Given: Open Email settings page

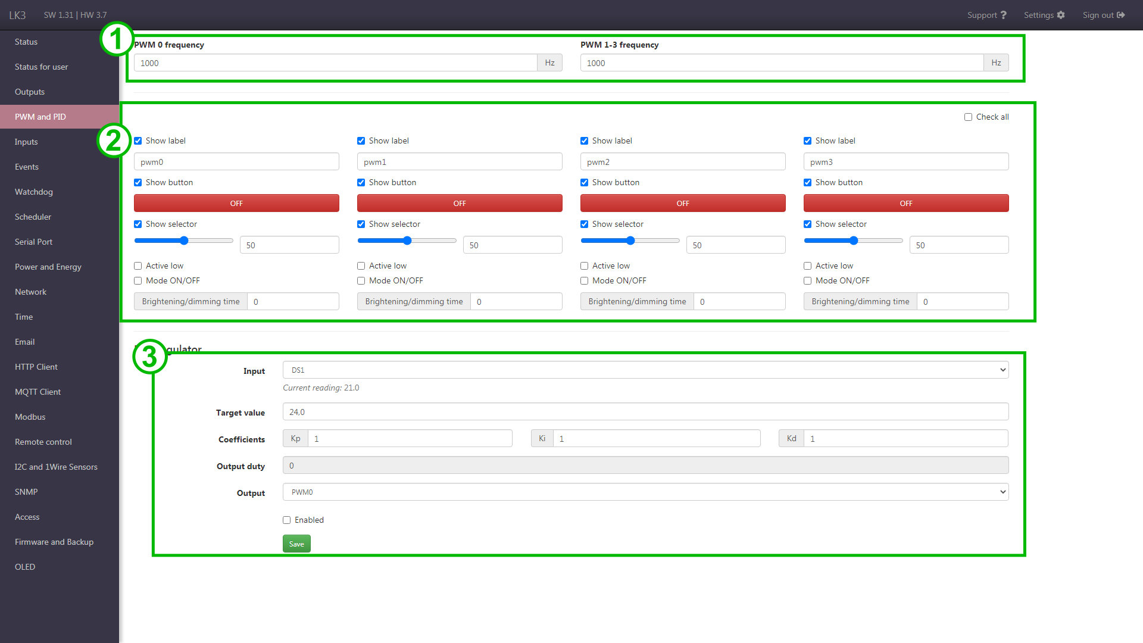Looking at the screenshot, I should click(60, 342).
